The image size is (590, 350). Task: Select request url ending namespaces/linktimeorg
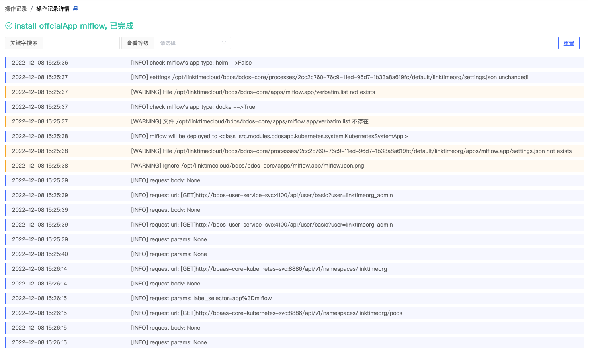(295, 269)
